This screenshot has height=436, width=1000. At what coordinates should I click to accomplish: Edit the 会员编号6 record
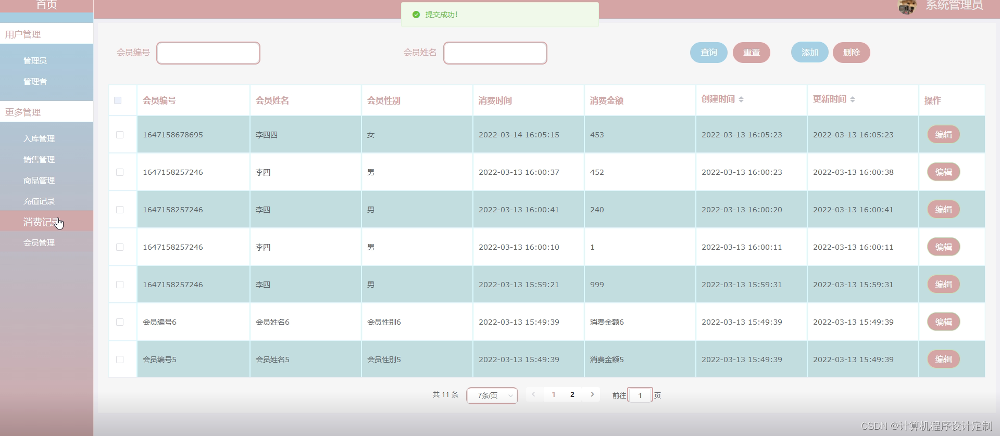coord(944,322)
